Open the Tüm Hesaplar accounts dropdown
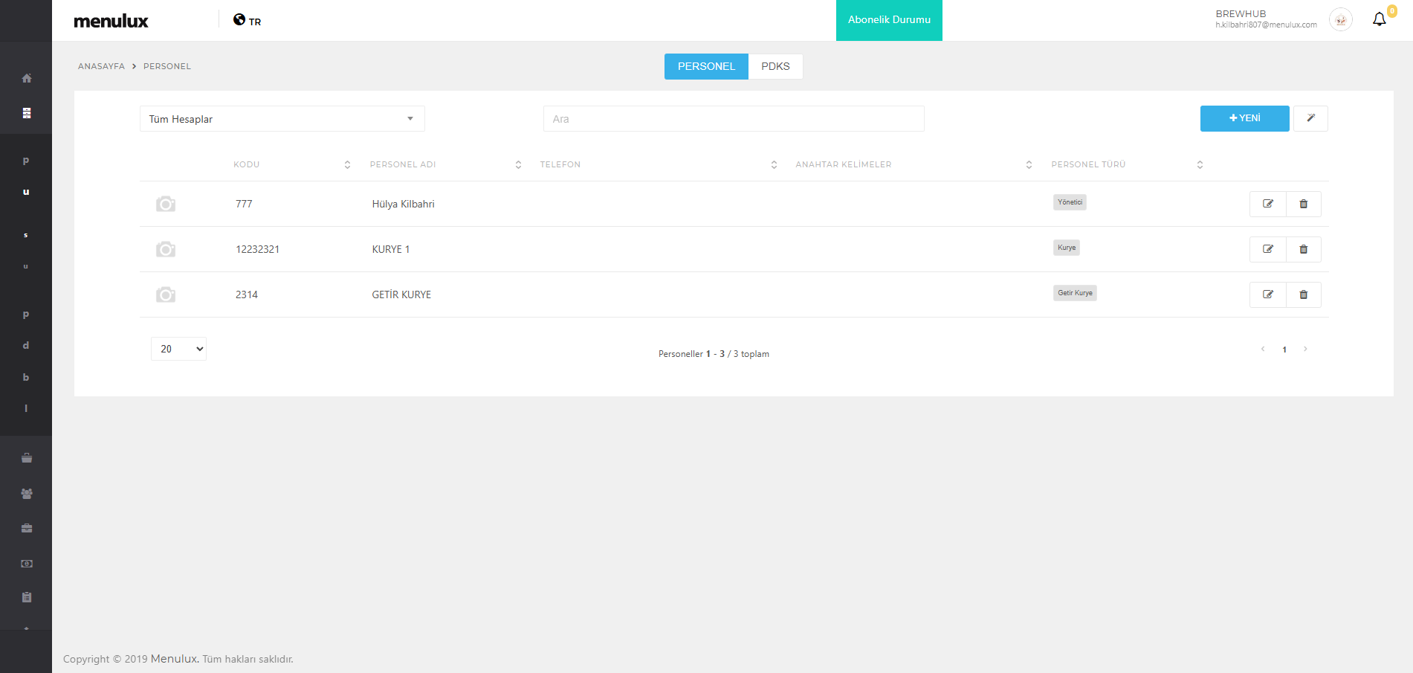The height and width of the screenshot is (673, 1413). (x=282, y=119)
